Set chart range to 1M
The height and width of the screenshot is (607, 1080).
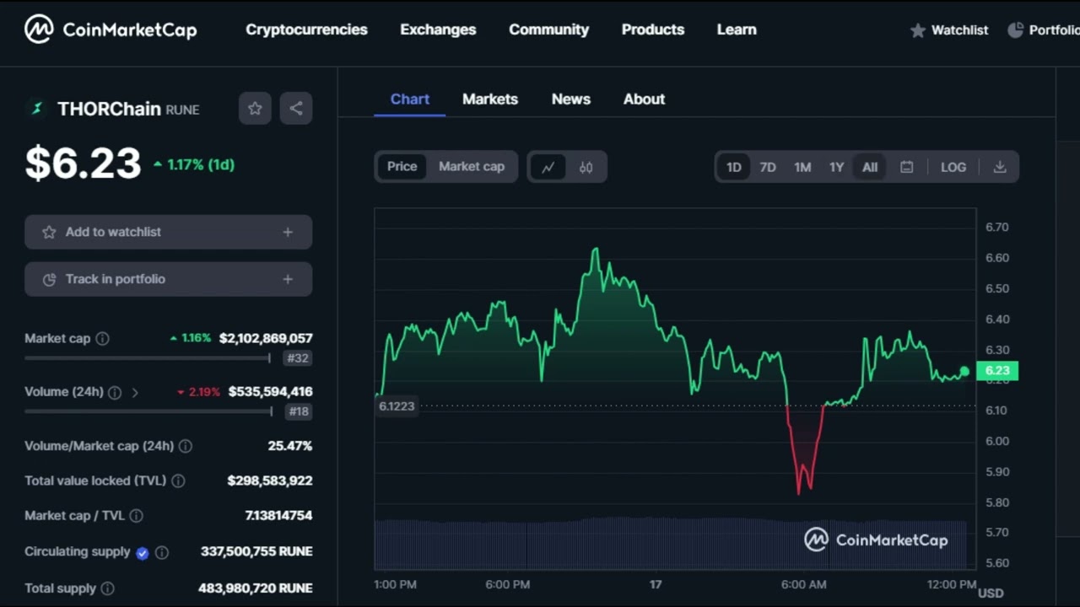(802, 167)
